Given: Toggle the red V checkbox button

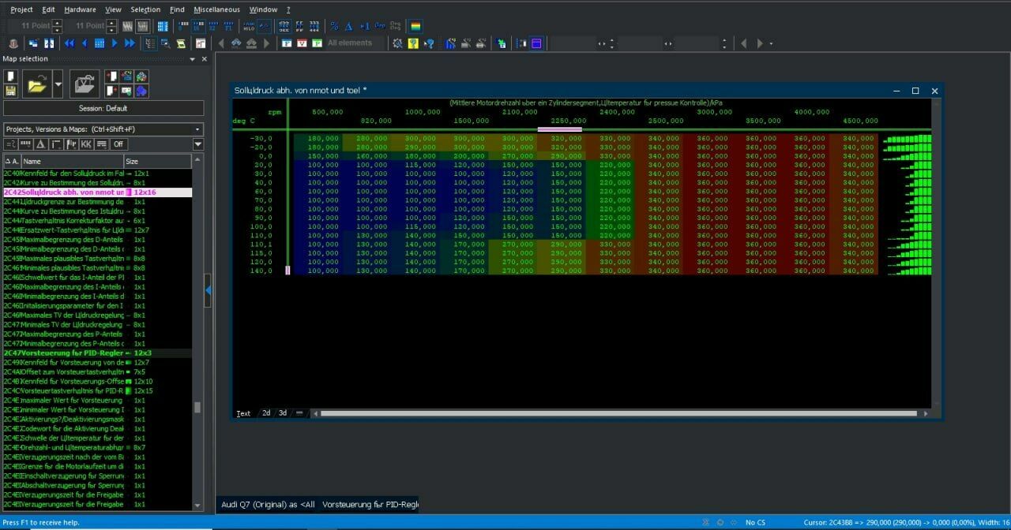Looking at the screenshot, I should coord(302,43).
